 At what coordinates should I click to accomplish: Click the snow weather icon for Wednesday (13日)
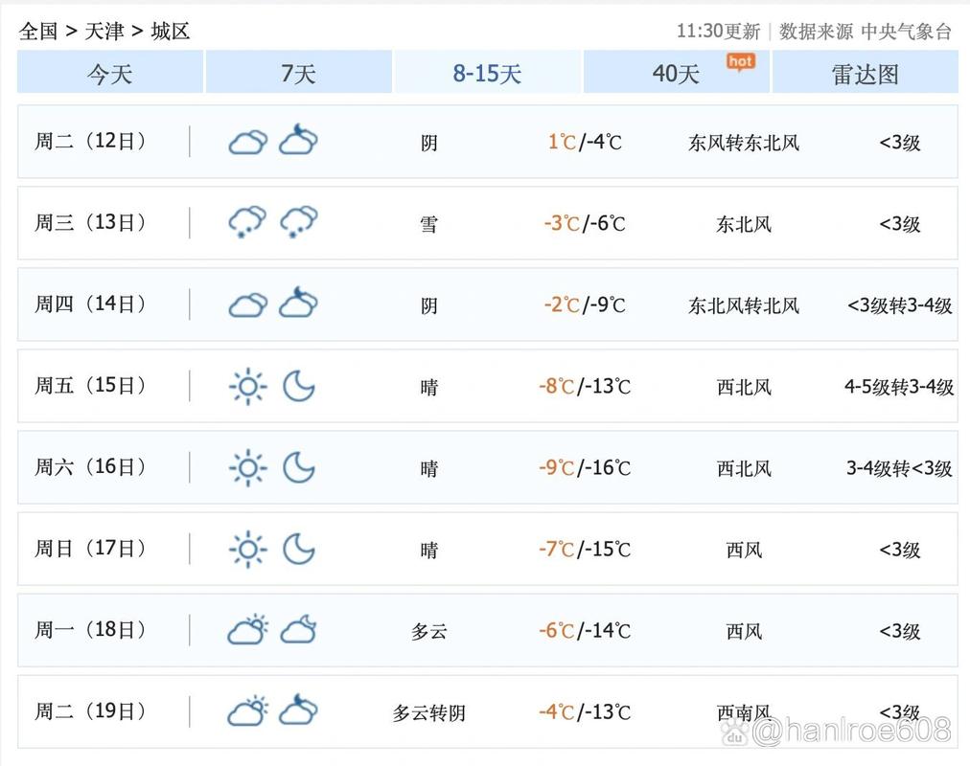pyautogui.click(x=246, y=221)
